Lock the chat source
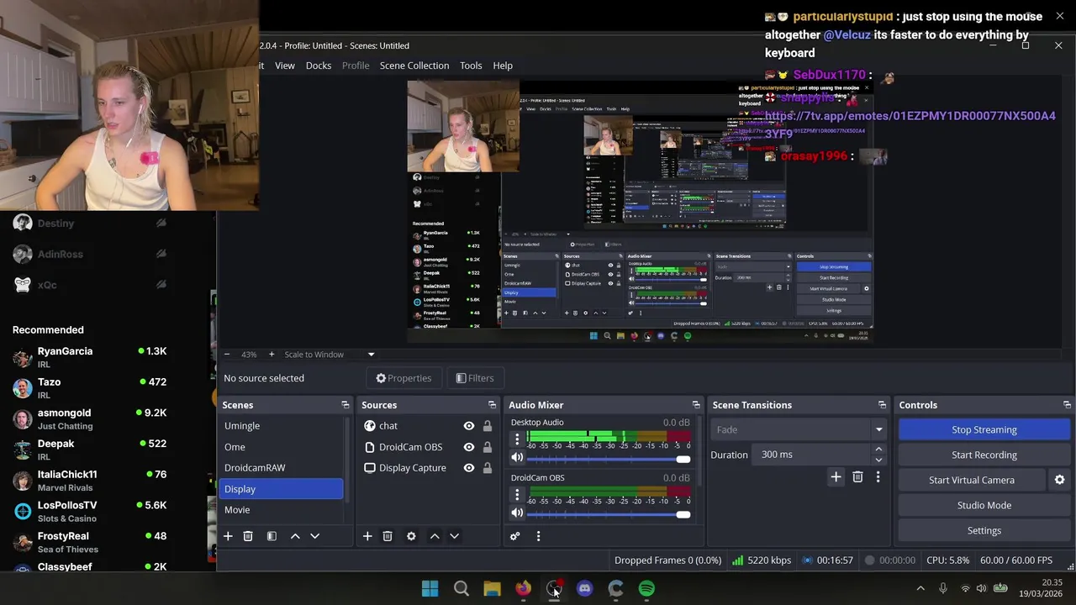1076x605 pixels. pos(488,426)
